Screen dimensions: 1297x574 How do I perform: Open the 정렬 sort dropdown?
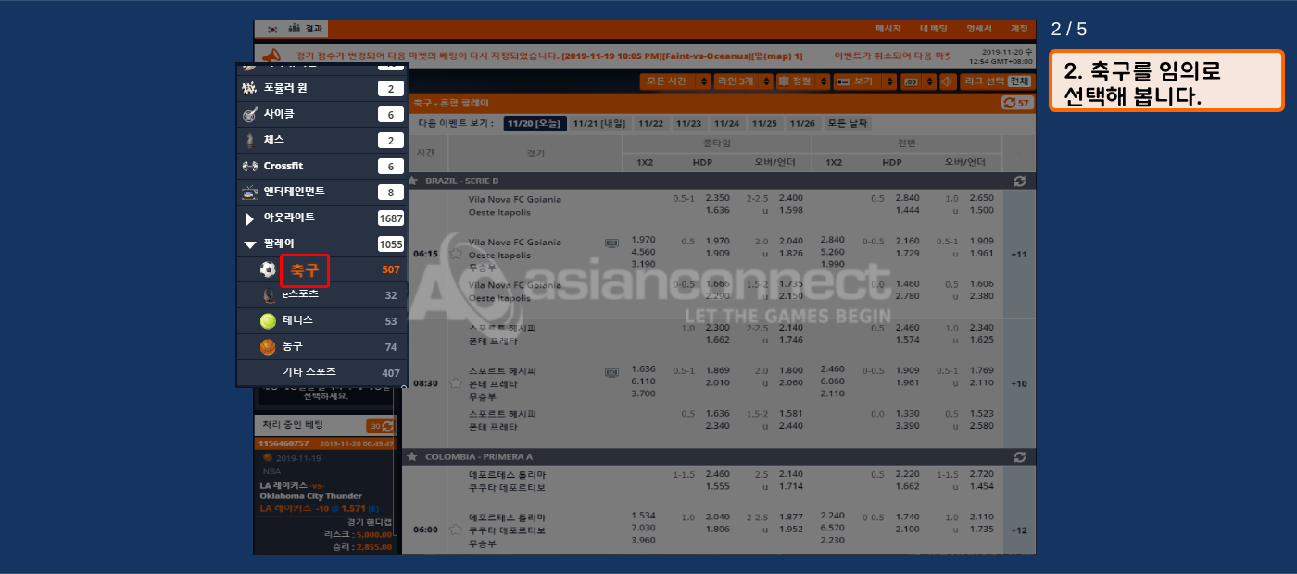click(x=803, y=81)
